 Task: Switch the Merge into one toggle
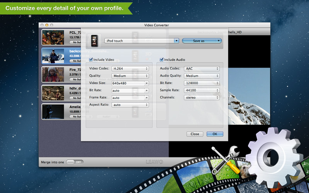(x=75, y=162)
